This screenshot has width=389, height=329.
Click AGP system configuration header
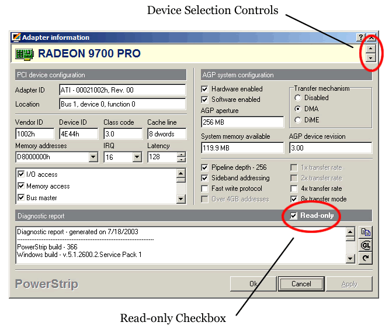286,75
